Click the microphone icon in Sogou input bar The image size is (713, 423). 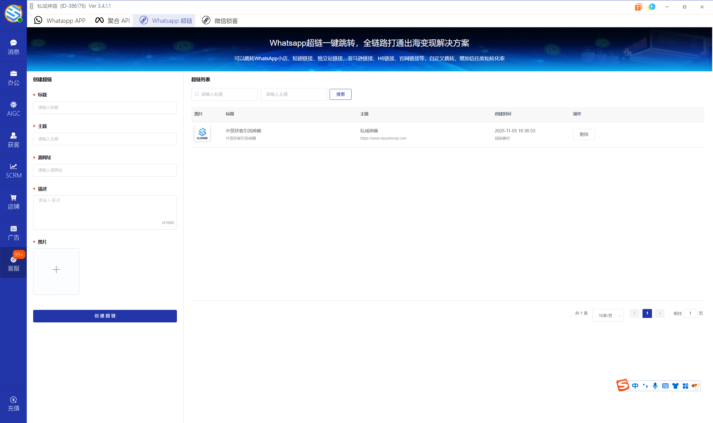(655, 386)
